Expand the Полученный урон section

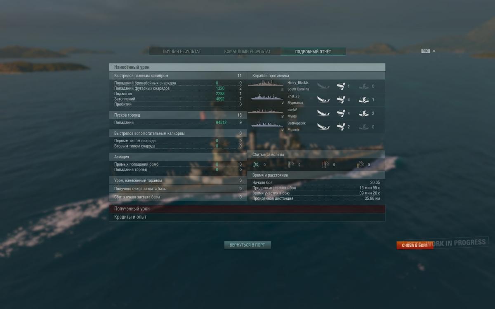click(247, 209)
